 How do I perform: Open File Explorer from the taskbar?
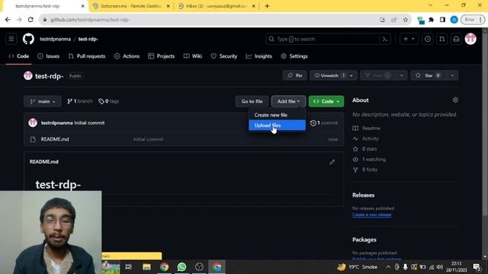pos(146,267)
